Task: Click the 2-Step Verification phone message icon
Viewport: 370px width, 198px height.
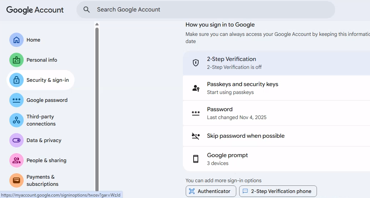Action: 245,191
